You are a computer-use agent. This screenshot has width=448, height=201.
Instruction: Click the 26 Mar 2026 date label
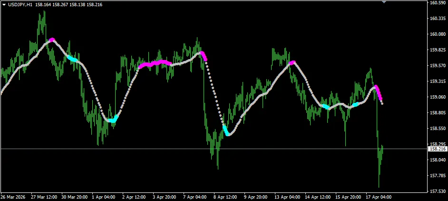tap(13, 197)
